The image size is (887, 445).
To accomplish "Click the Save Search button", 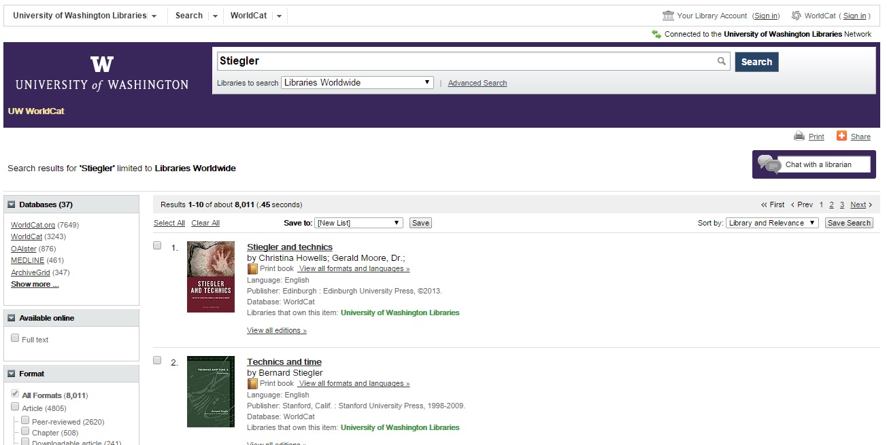I will point(849,223).
